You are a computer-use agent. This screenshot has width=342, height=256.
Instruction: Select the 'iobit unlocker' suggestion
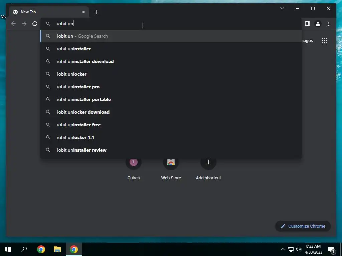tap(171, 74)
